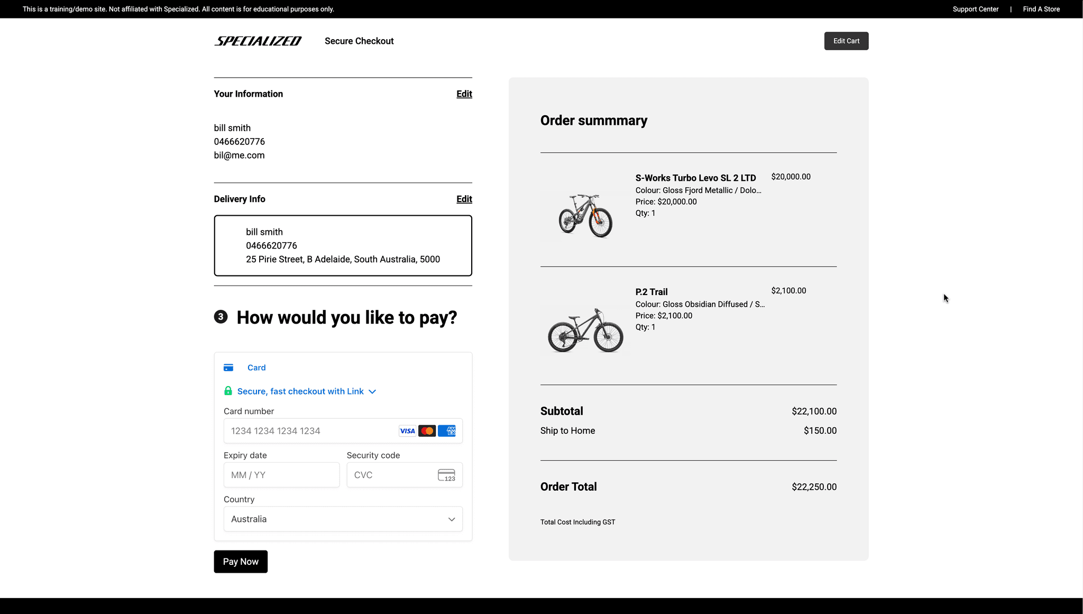Click the step 3 number badge
This screenshot has height=614, width=1083.
point(221,317)
